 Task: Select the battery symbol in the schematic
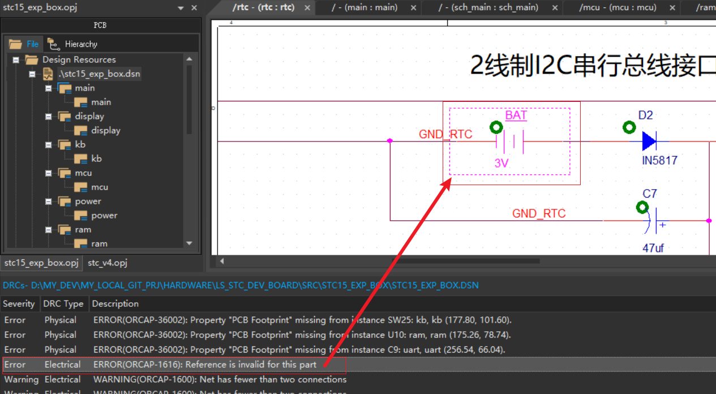pyautogui.click(x=510, y=142)
